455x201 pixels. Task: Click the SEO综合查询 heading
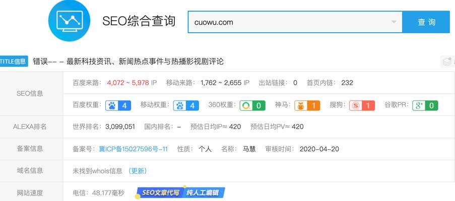[139, 21]
